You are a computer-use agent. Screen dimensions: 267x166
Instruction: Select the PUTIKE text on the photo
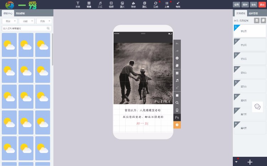pos(162,102)
